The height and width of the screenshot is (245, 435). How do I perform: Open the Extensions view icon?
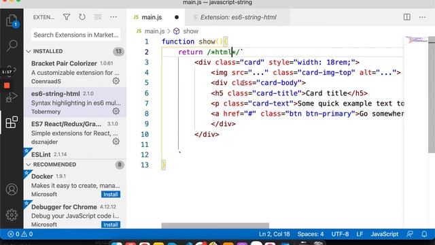pyautogui.click(x=12, y=122)
